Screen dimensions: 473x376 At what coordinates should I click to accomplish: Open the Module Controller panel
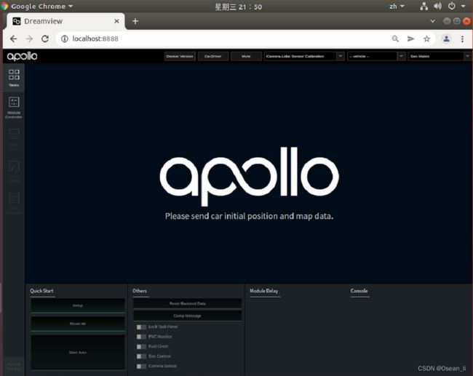(x=14, y=108)
